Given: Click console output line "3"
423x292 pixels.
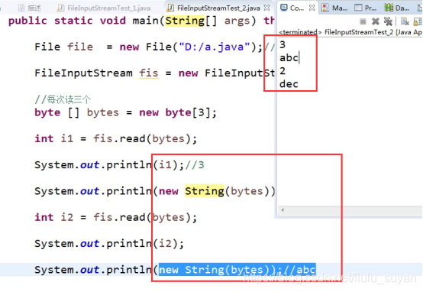Looking at the screenshot, I should coord(283,44).
